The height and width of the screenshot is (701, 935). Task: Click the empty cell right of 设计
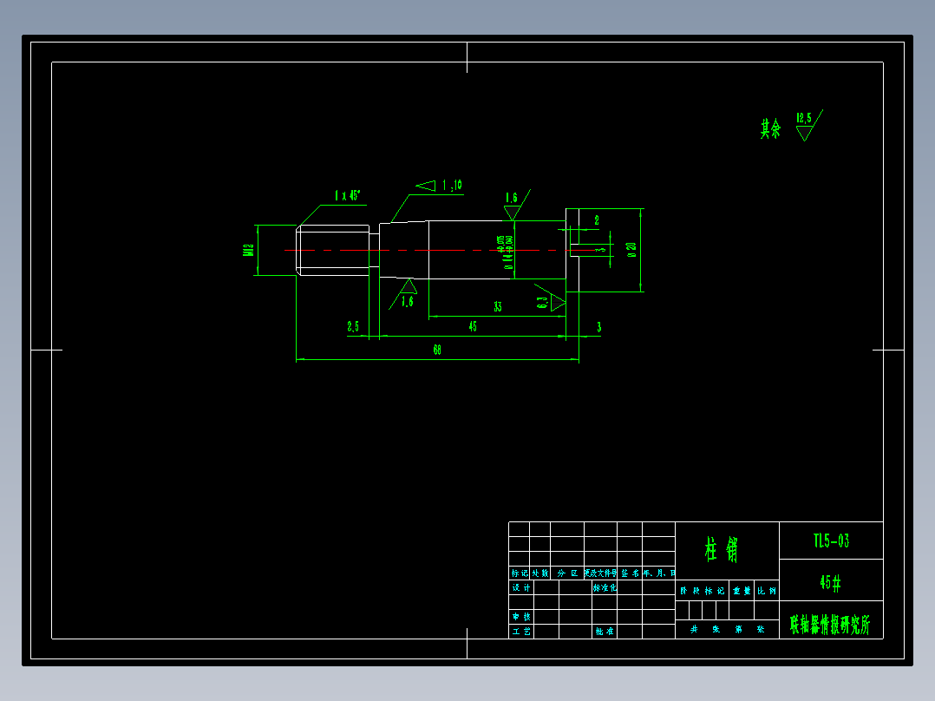pyautogui.click(x=546, y=587)
